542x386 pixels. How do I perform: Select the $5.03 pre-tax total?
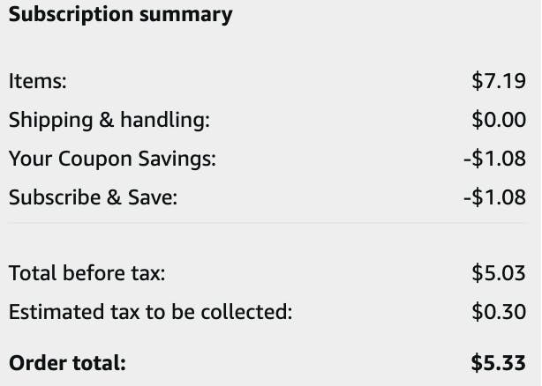coord(499,273)
